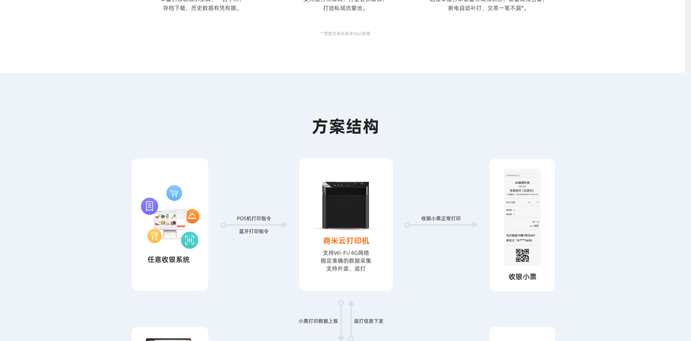Image resolution: width=691 pixels, height=341 pixels.
Task: Click the purple receipt icon
Action: coord(150,206)
